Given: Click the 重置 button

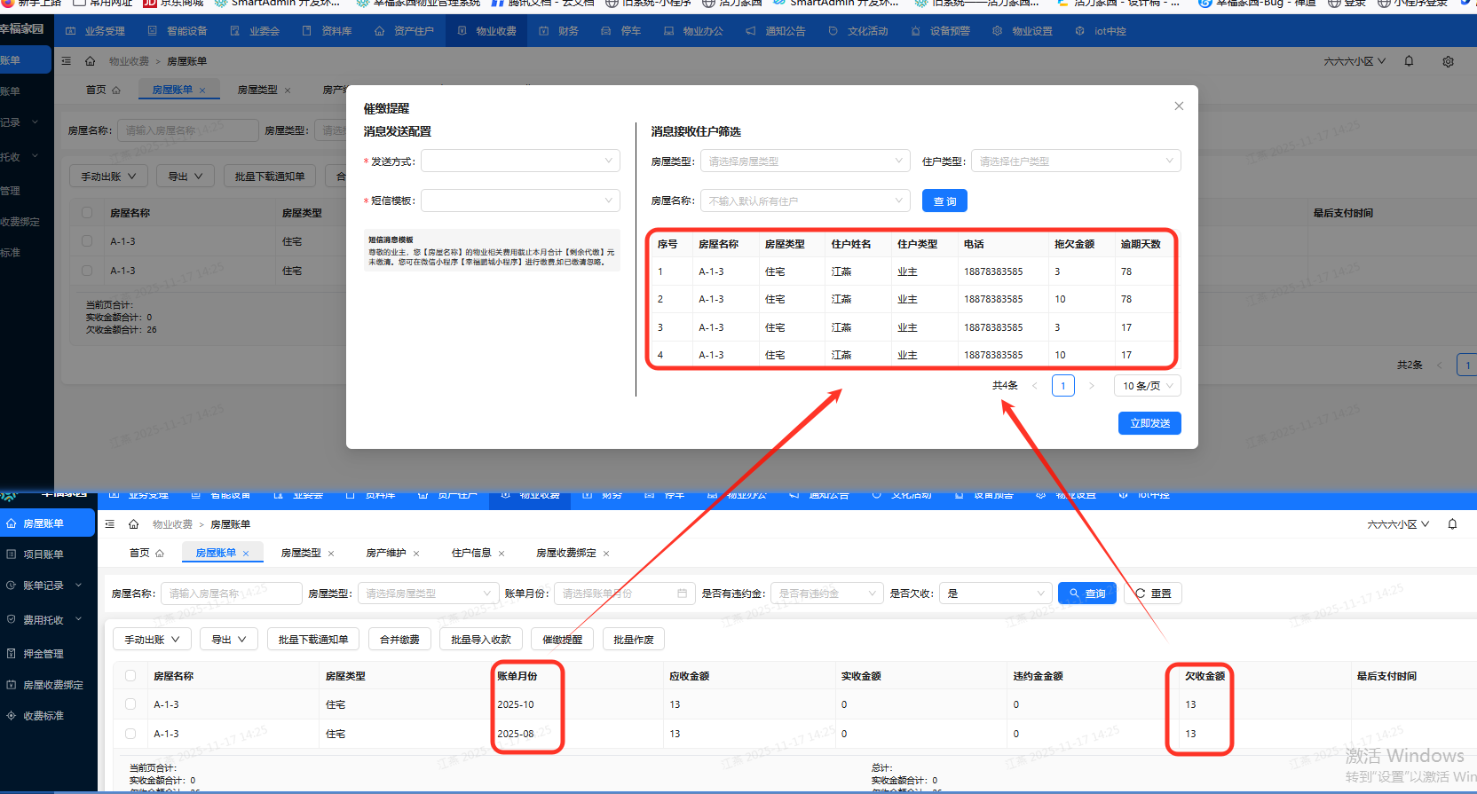Looking at the screenshot, I should 1153,594.
